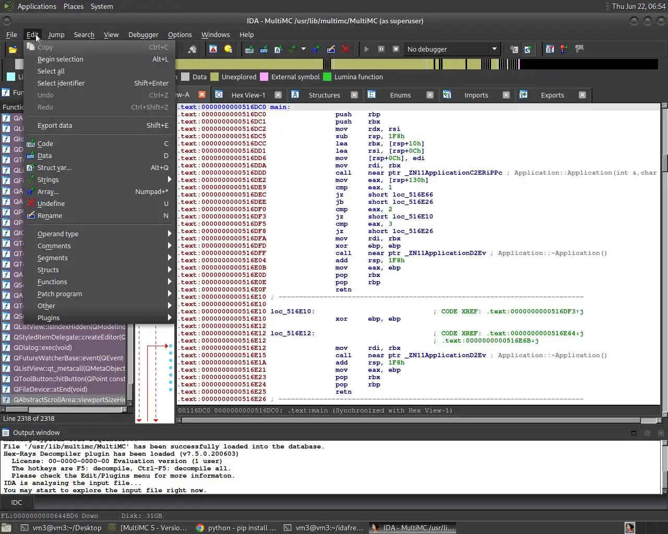Click the navigation band overview strip
This screenshot has height=534, width=668.
coord(416,64)
